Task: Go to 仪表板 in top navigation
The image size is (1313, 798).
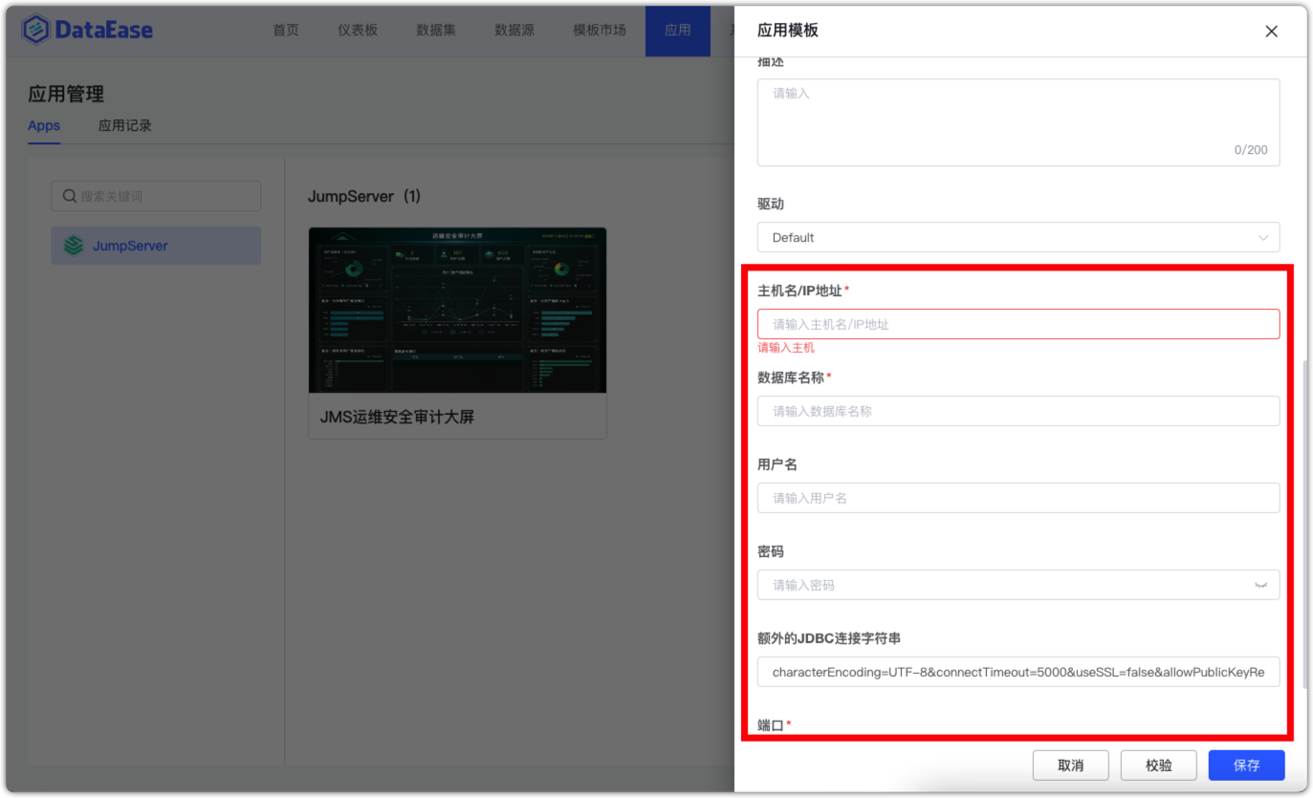Action: click(x=358, y=30)
